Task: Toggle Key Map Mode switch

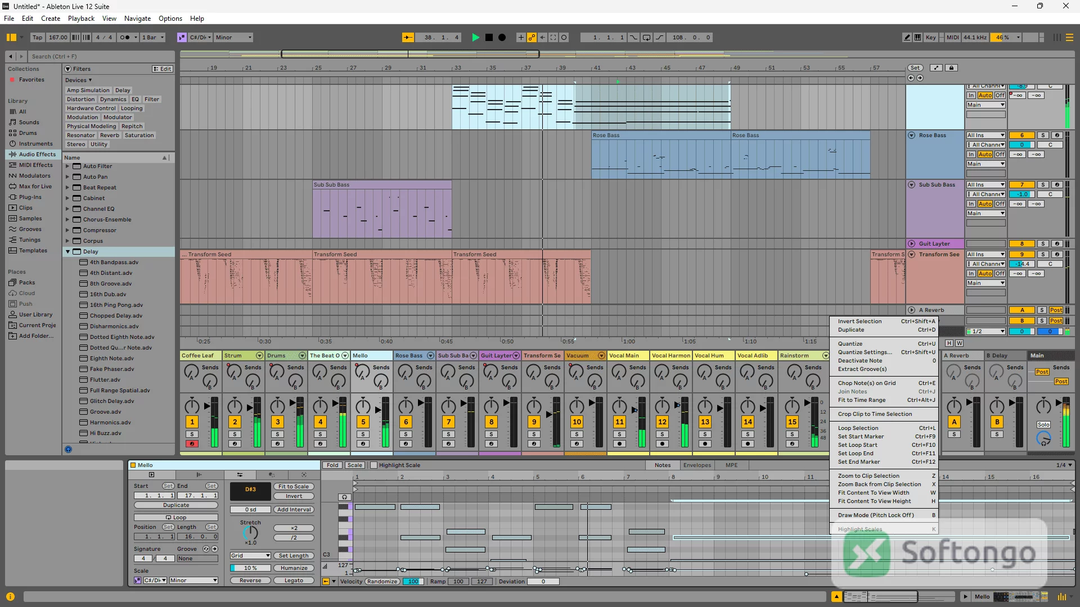Action: pos(931,38)
